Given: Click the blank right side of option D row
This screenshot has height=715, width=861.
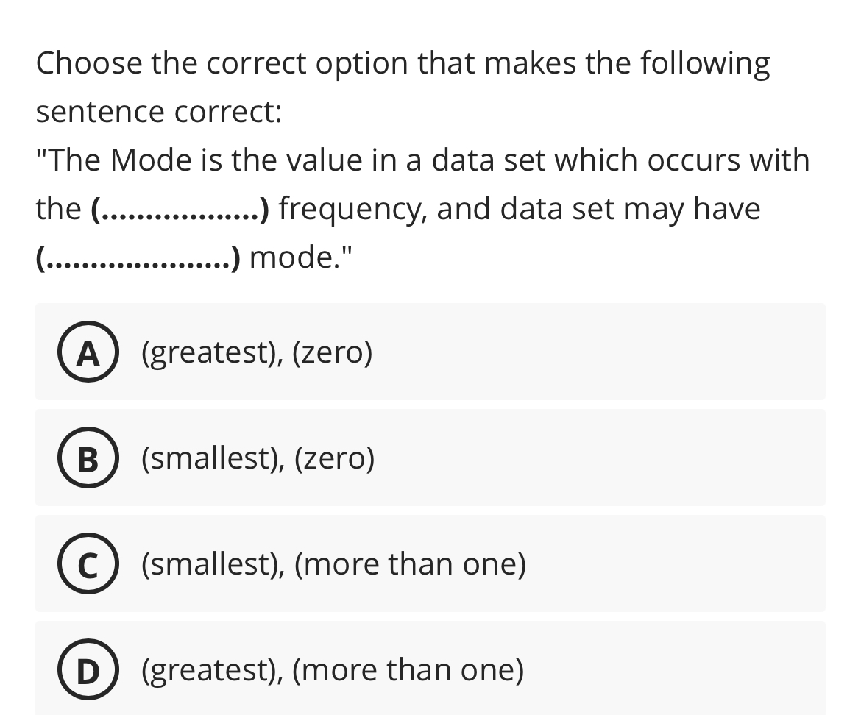Looking at the screenshot, I should (x=676, y=669).
